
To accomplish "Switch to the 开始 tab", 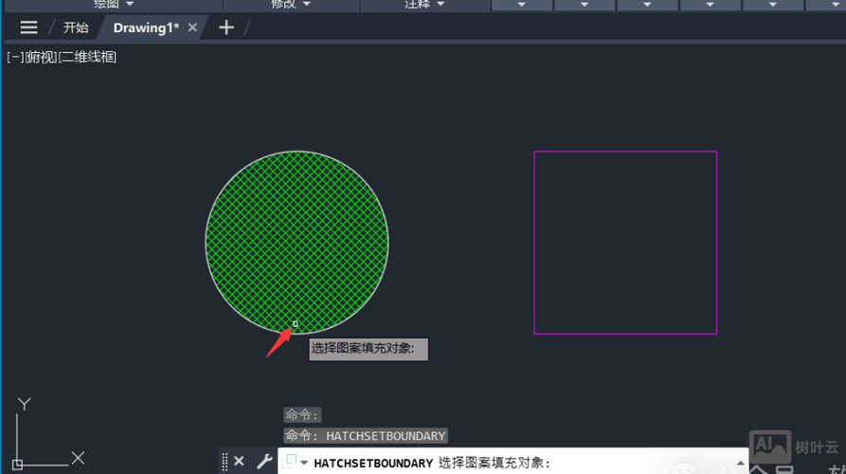I will [76, 27].
